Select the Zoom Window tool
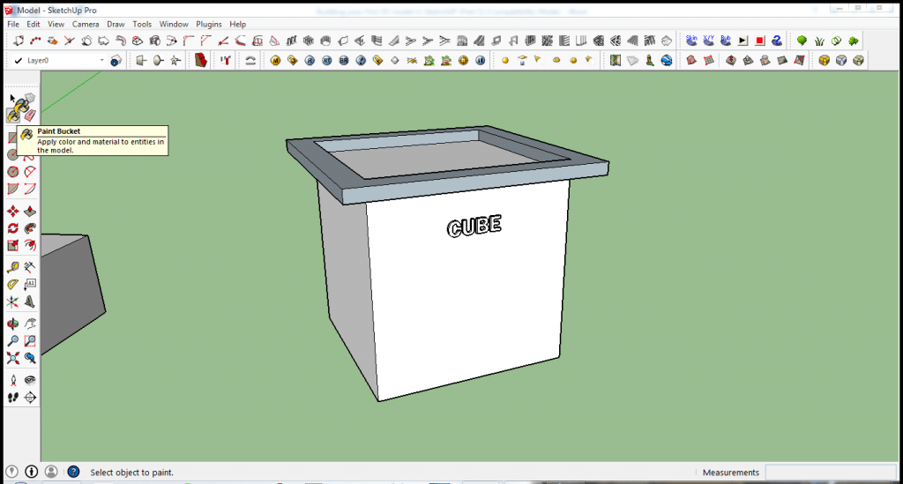Image resolution: width=903 pixels, height=484 pixels. [30, 340]
